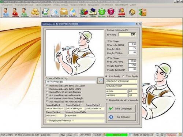Click 1ª Via Posição LINHA field

point(132,48)
